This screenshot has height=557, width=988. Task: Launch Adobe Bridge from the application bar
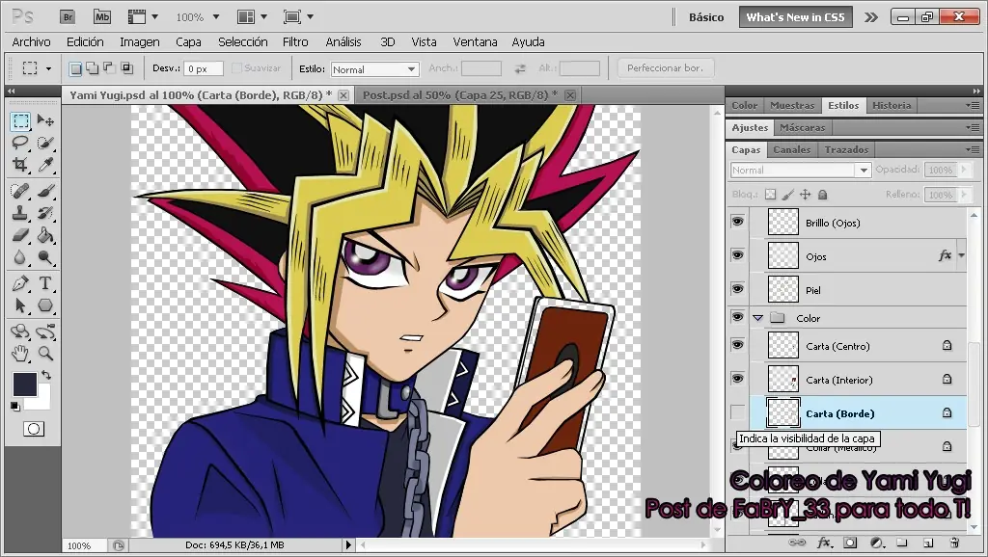[67, 16]
